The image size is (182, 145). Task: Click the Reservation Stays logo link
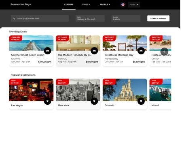tap(21, 4)
